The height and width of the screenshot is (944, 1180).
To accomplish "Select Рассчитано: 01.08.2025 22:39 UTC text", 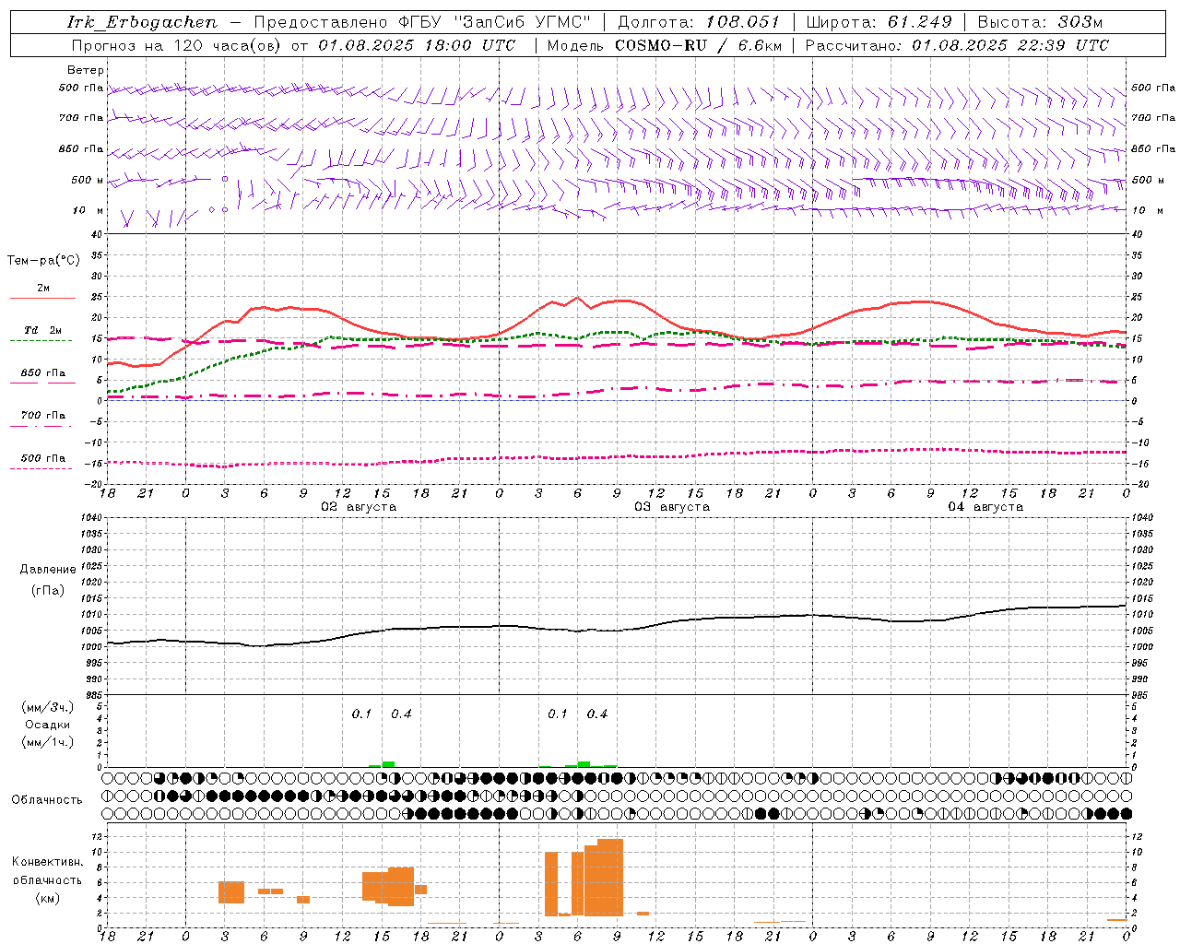I will click(x=957, y=45).
